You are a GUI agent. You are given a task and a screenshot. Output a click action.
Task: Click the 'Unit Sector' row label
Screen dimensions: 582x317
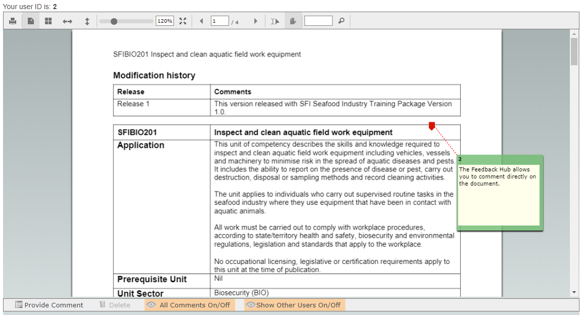[140, 294]
